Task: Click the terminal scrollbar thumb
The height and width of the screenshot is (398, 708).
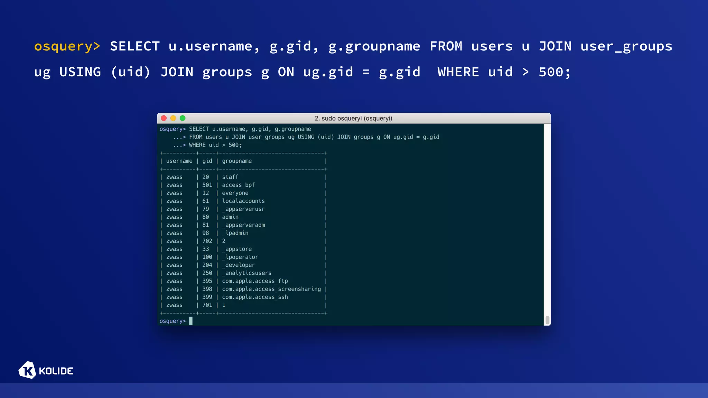Action: click(547, 320)
